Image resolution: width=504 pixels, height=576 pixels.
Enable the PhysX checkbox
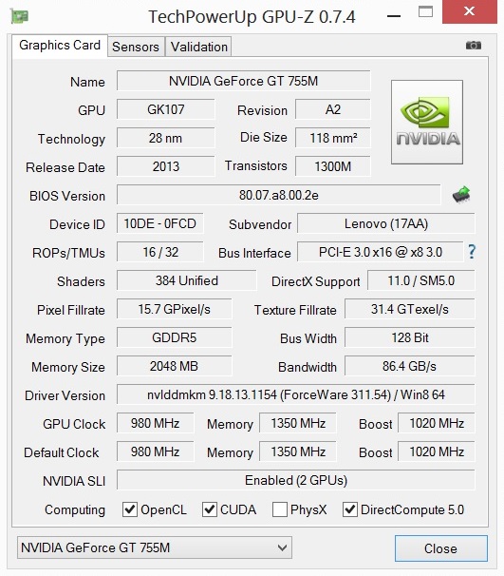pos(279,509)
